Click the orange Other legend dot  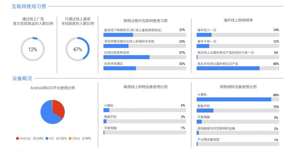click(x=70, y=138)
